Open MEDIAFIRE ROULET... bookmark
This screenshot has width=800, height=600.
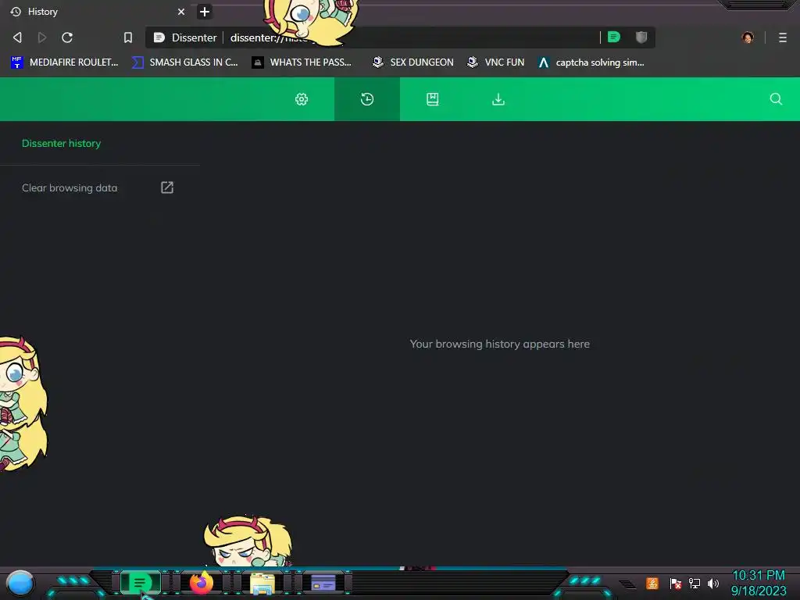64,62
